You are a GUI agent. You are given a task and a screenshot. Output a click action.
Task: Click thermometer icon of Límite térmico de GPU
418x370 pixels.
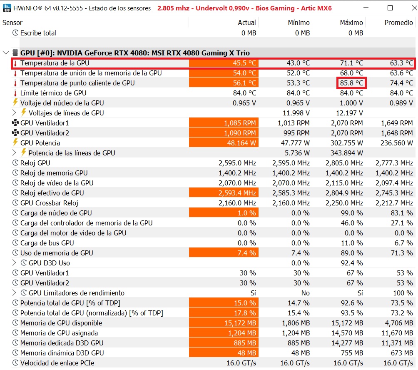tap(15, 93)
